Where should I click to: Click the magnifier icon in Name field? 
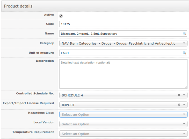184,34
